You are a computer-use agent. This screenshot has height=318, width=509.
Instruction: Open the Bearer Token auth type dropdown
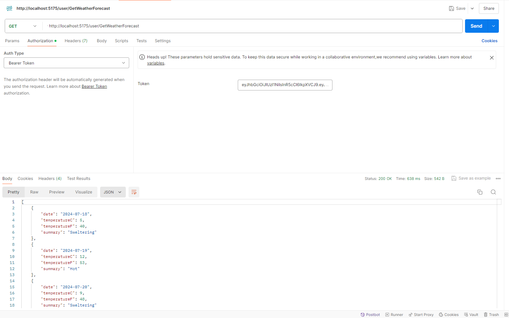coord(66,63)
